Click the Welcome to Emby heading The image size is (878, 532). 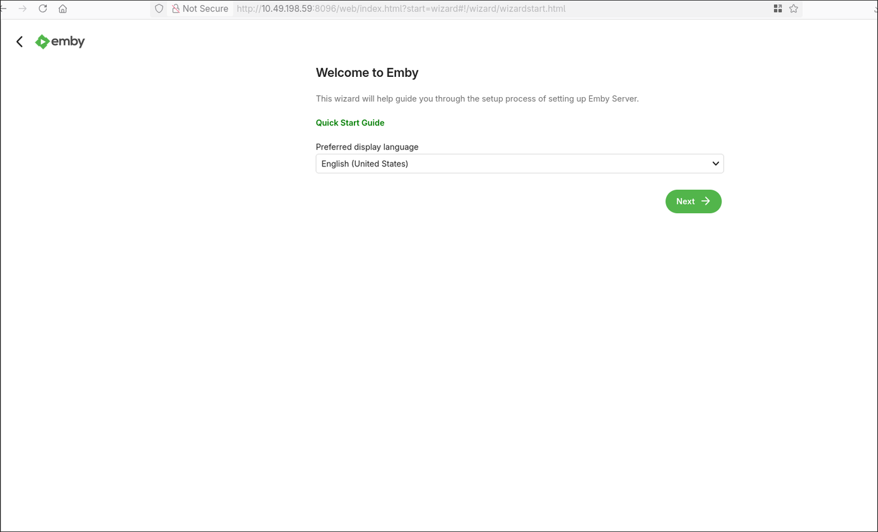tap(367, 72)
